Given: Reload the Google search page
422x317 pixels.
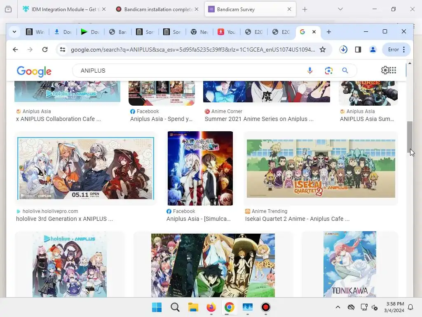Looking at the screenshot, I should coord(45,50).
